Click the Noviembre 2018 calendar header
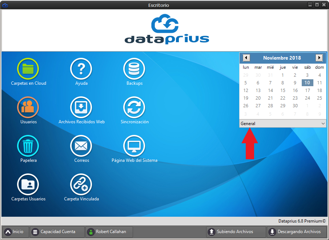Screen dimensions: 329x240 [282, 58]
